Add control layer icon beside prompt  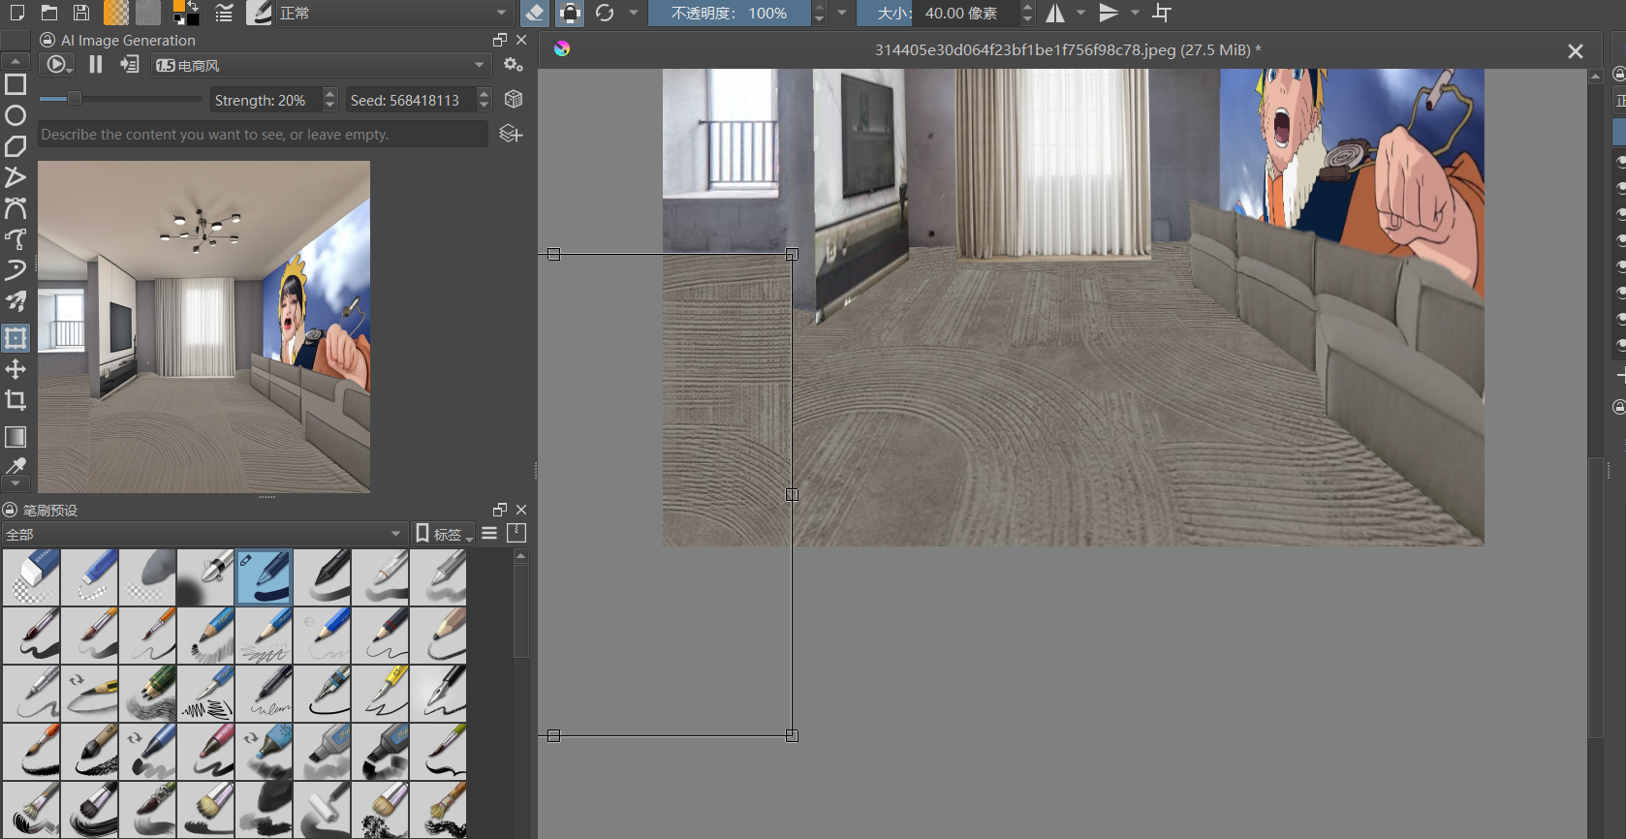(511, 134)
